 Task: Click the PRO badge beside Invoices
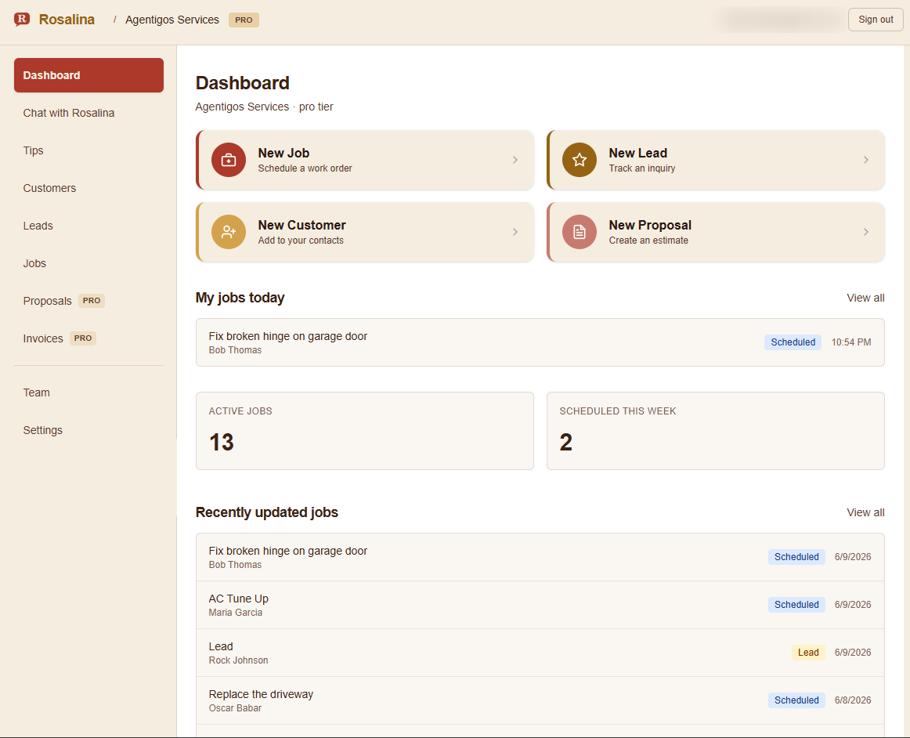point(83,338)
